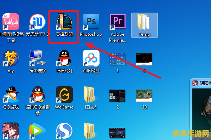Select the dark screenshot thumbnail below file 2
Viewport: 211px width, 140px height.
[117, 133]
